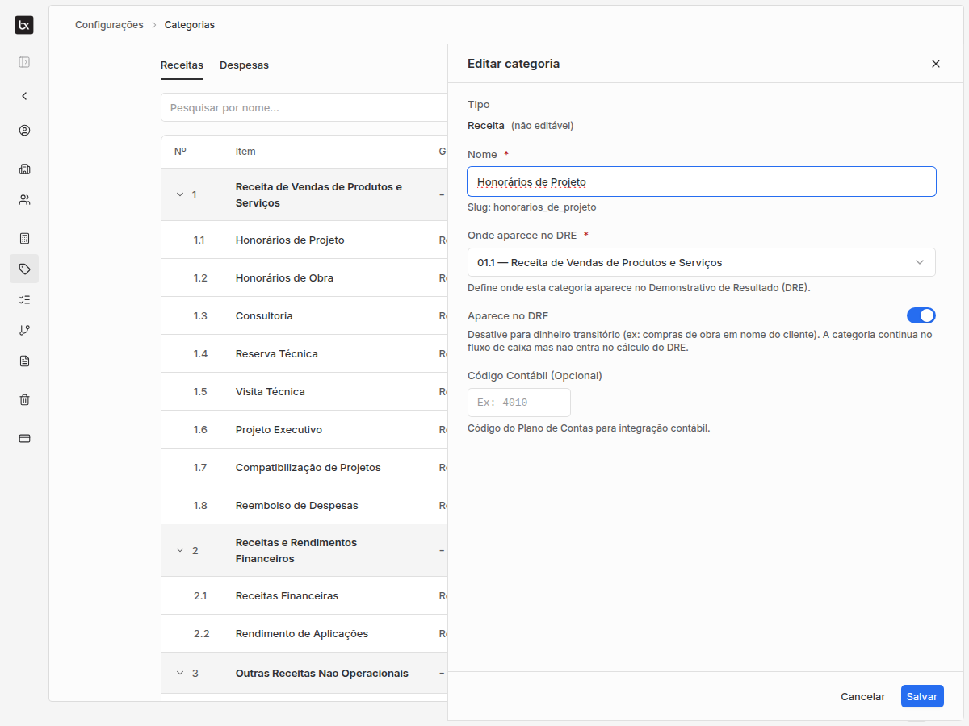Click the Salvar button
This screenshot has width=969, height=726.
pos(922,696)
